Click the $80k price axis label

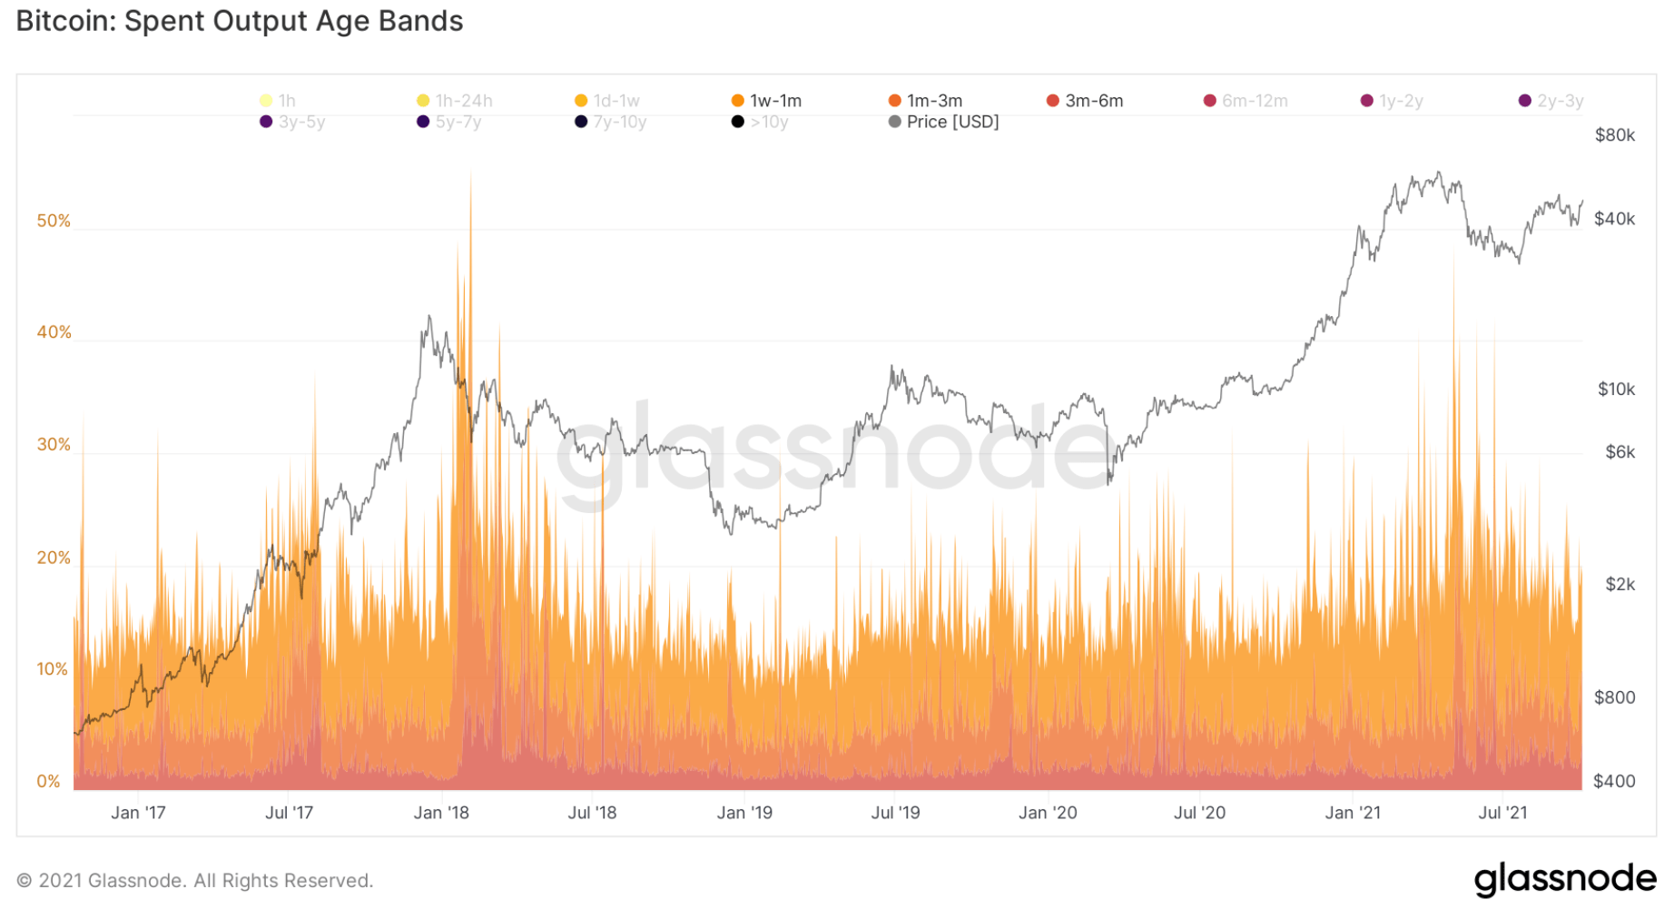(1614, 135)
